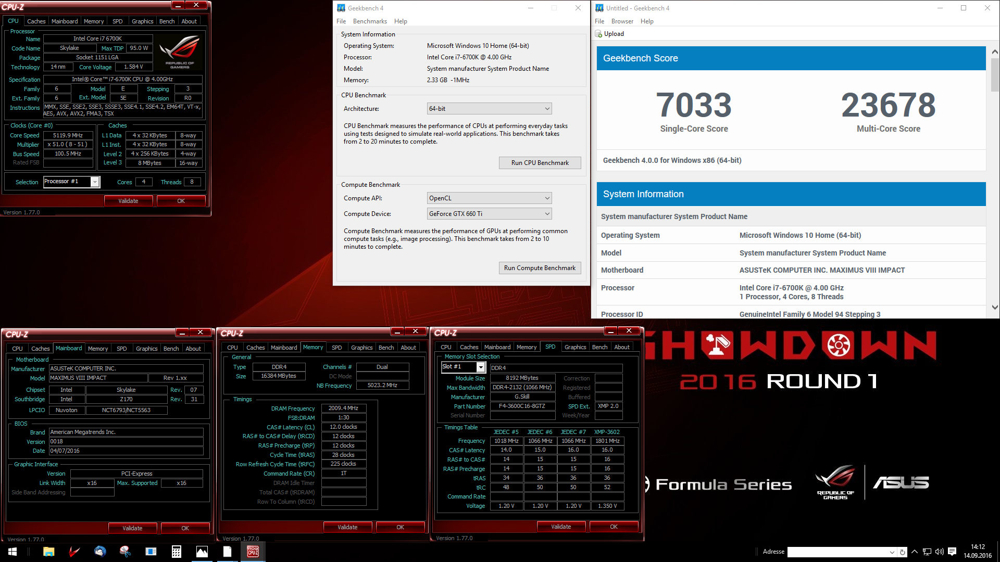
Task: Click the address toolbar refresh icon
Action: coord(903,552)
